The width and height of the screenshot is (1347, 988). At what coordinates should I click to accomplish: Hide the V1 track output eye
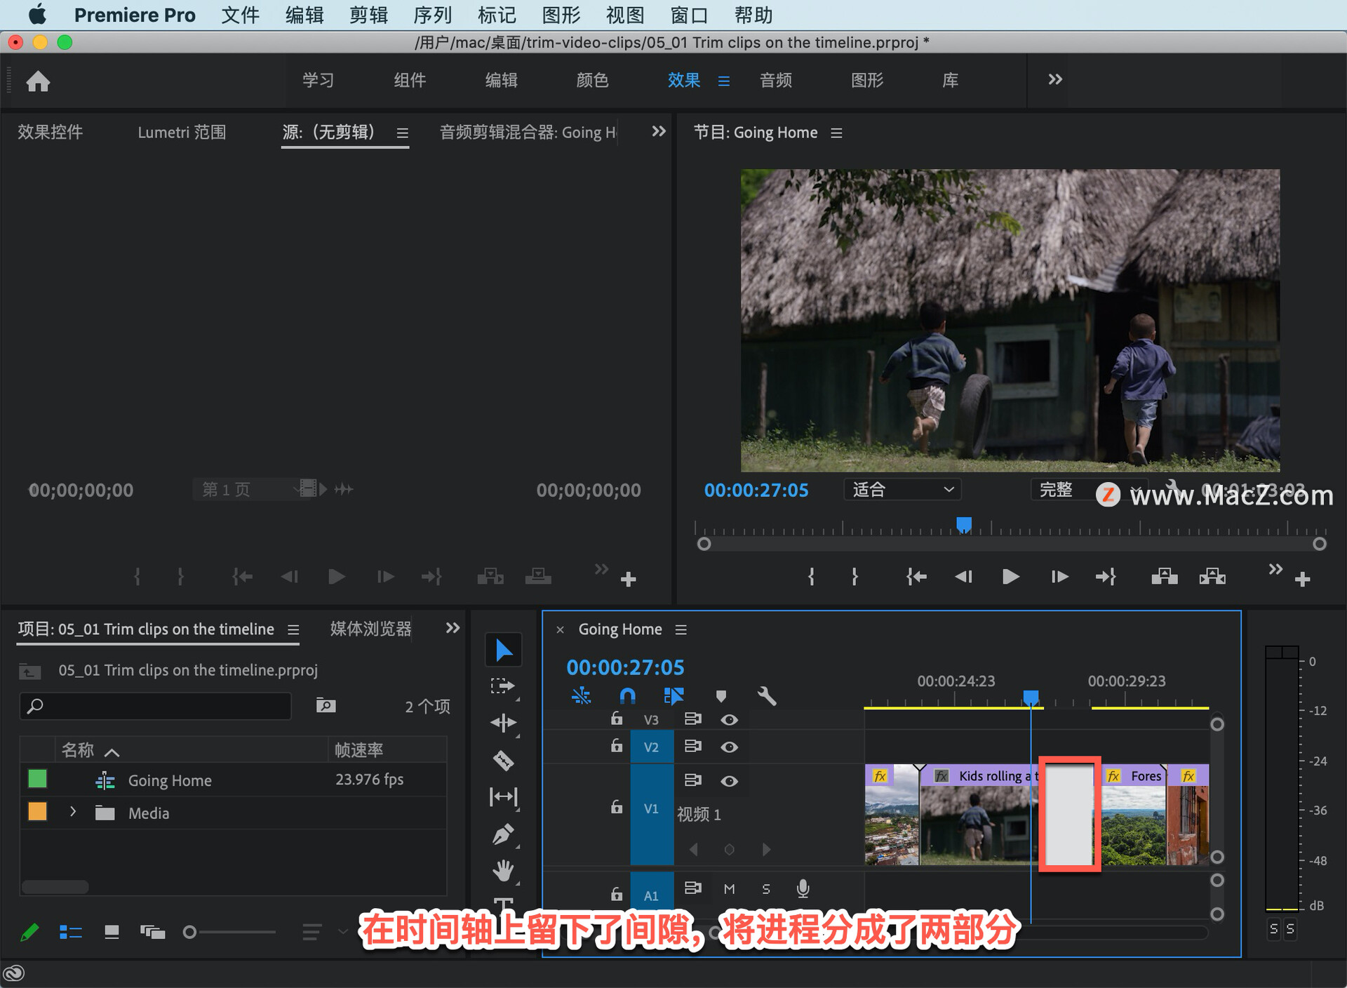point(729,781)
